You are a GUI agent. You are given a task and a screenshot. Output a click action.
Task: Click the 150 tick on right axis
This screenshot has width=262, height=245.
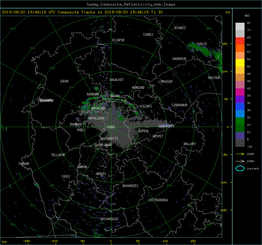pyautogui.click(x=225, y=44)
